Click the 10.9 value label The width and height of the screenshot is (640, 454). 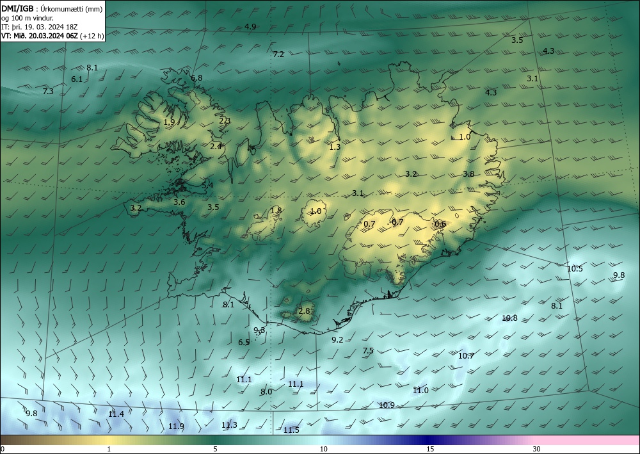[x=387, y=405]
